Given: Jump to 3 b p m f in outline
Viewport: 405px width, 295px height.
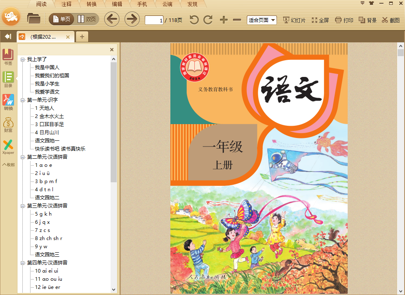Looking at the screenshot, I should [x=46, y=181].
